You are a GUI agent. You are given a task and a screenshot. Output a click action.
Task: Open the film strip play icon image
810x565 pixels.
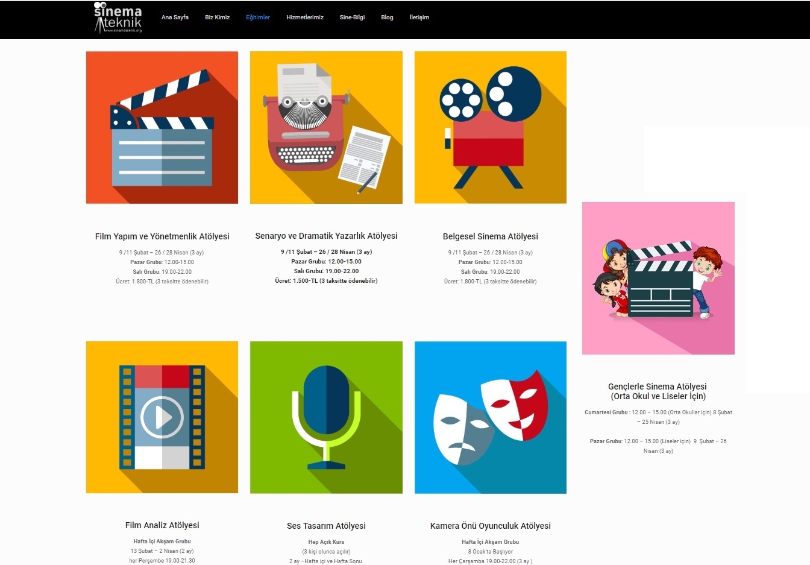[x=162, y=417]
